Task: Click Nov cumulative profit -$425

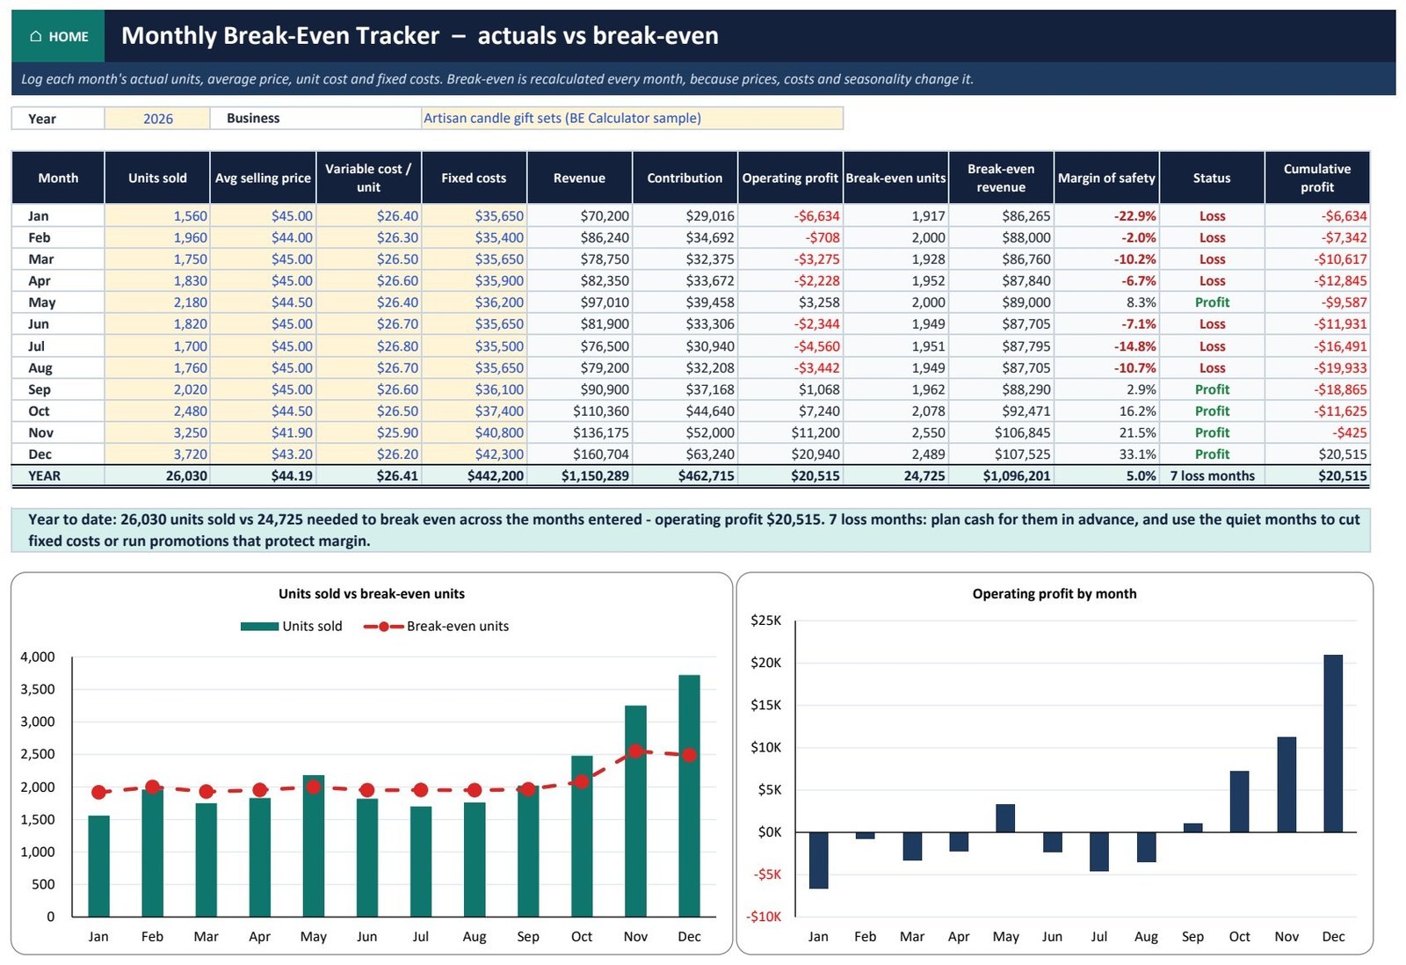Action: 1317,432
